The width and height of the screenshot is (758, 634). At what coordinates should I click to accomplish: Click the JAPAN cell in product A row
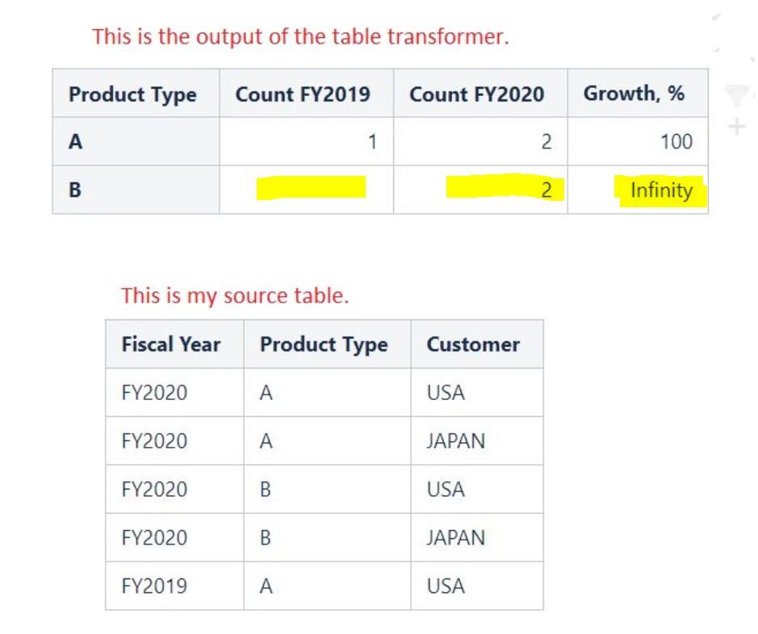[x=477, y=441]
